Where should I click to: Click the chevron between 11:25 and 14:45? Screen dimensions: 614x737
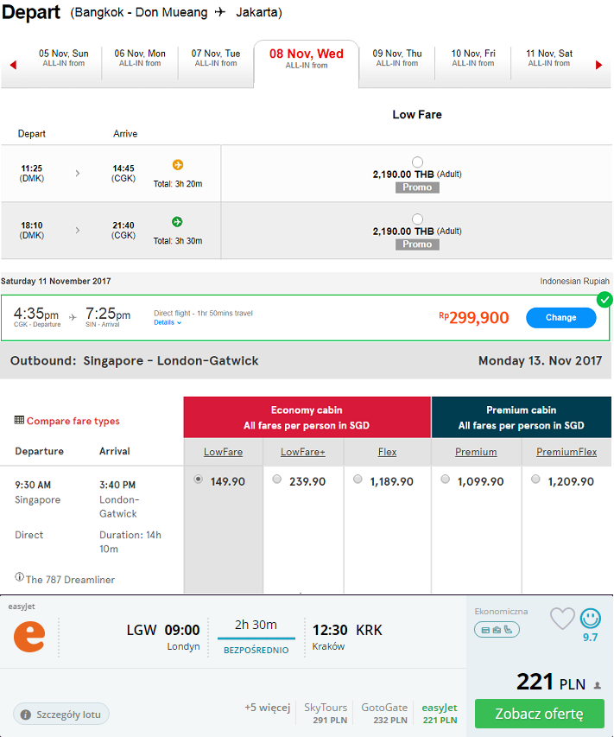pos(78,174)
